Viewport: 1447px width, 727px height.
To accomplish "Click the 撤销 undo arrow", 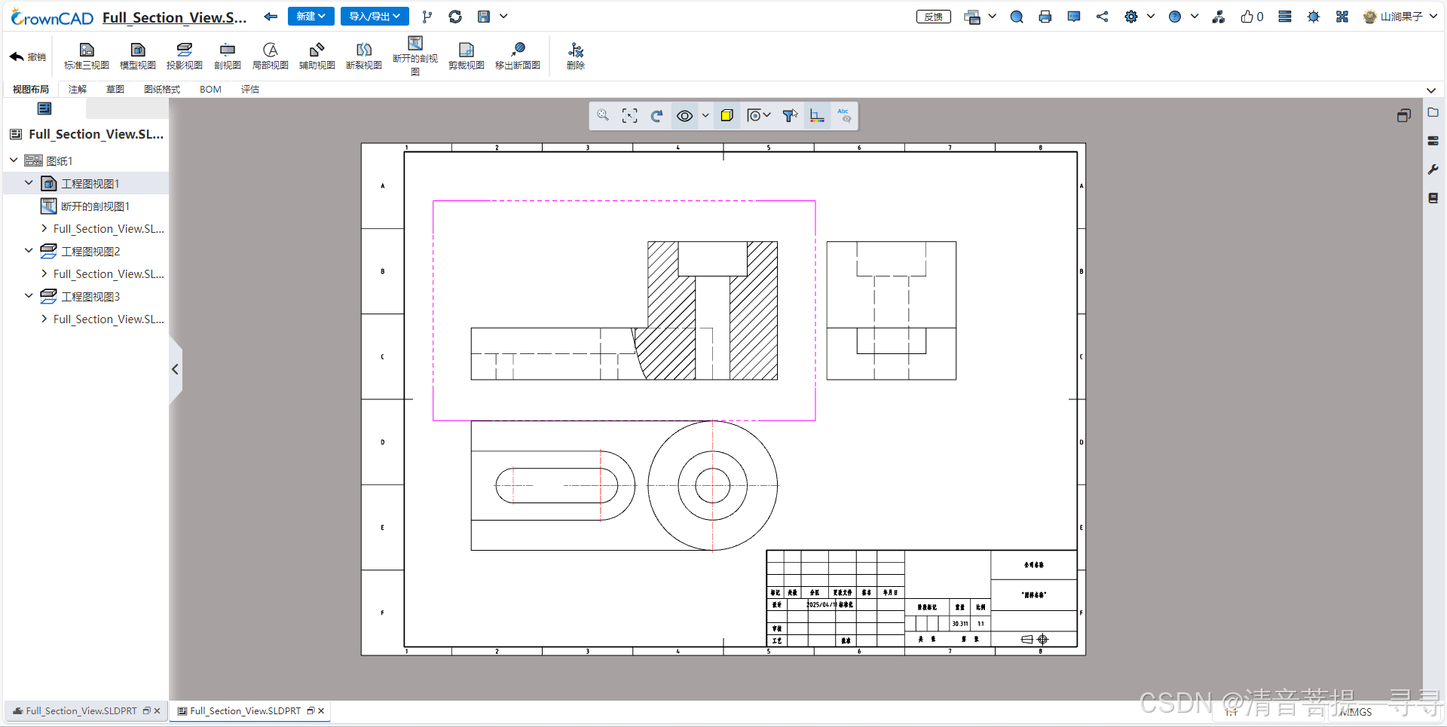I will click(x=28, y=57).
